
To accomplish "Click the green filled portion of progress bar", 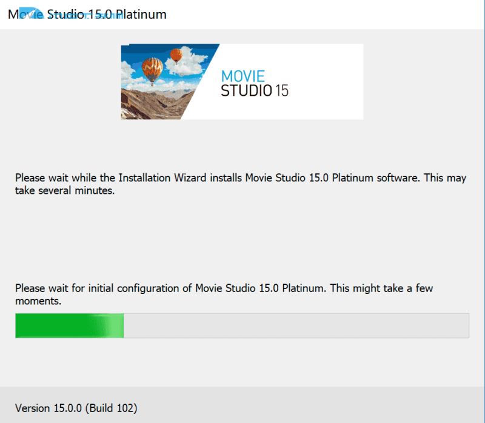I will [x=61, y=325].
